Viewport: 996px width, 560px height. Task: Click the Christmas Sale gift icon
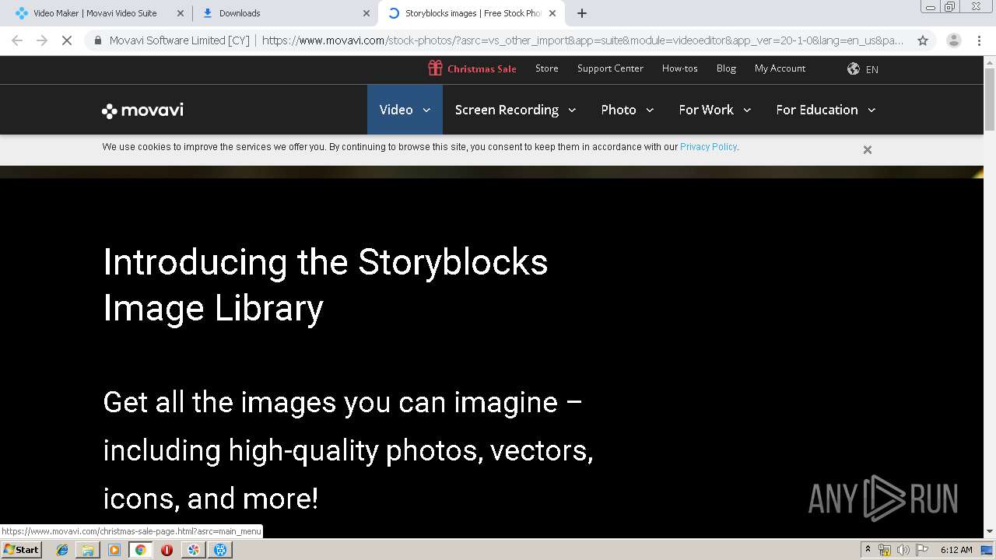pos(435,68)
